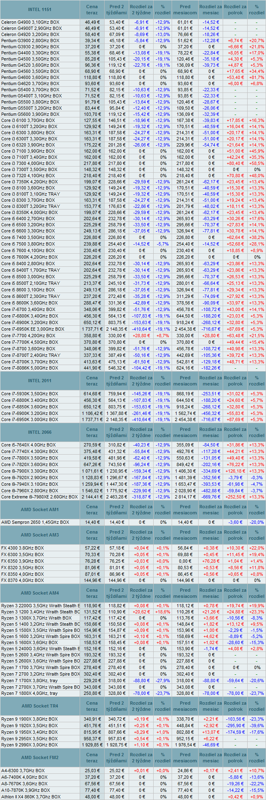The width and height of the screenshot is (266, 800).
Task: Click the INTEL 2011 section header
Action: click(x=40, y=381)
